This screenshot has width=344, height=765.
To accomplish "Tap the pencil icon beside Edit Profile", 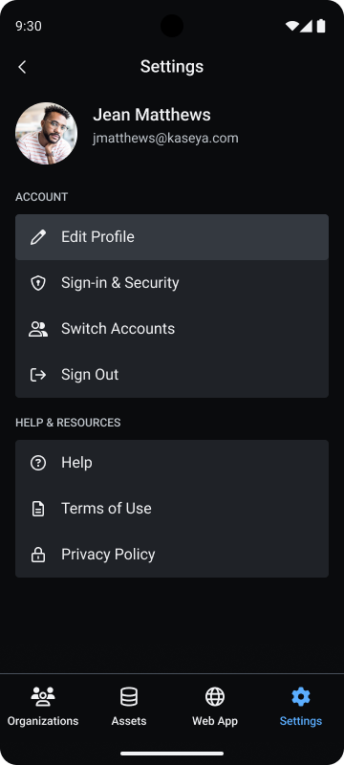I will (x=38, y=237).
